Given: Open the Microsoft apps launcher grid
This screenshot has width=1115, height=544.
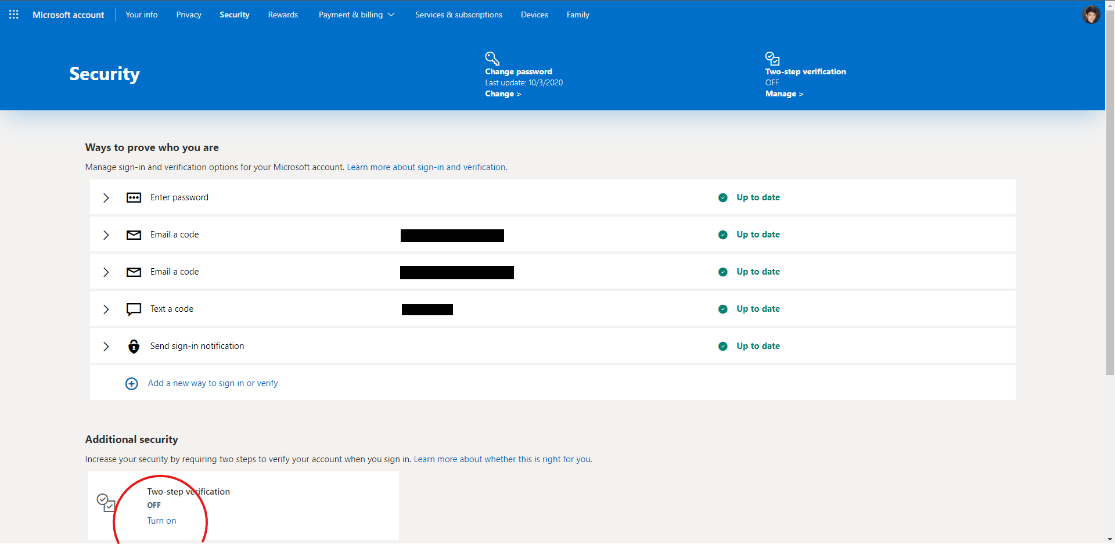Looking at the screenshot, I should pos(14,15).
